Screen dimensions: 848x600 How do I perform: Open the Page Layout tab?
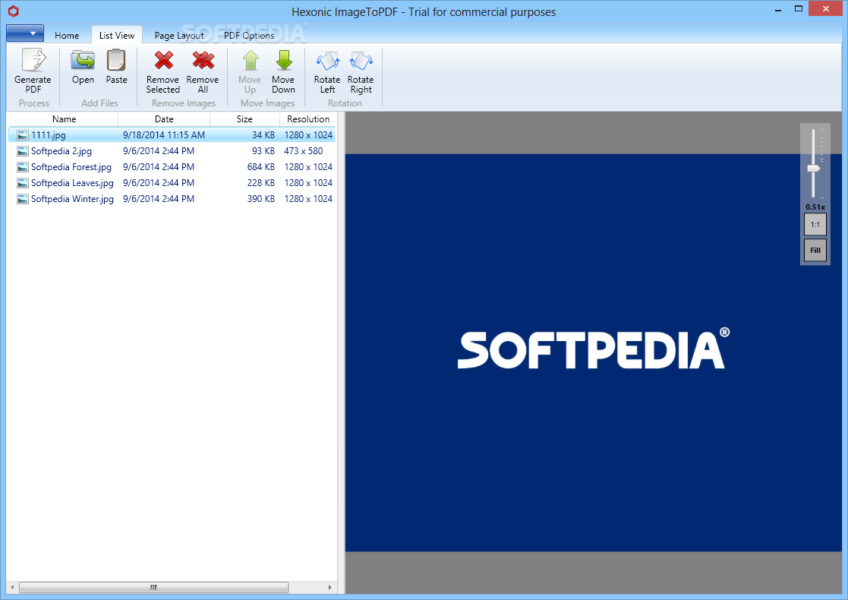[179, 35]
